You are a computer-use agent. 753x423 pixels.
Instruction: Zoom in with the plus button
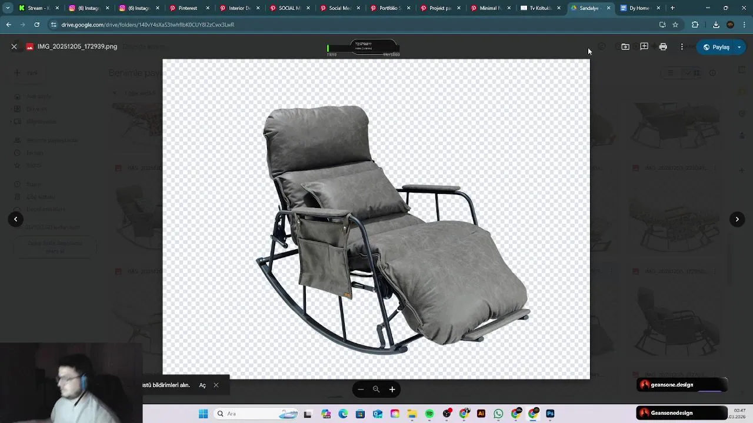pos(392,389)
